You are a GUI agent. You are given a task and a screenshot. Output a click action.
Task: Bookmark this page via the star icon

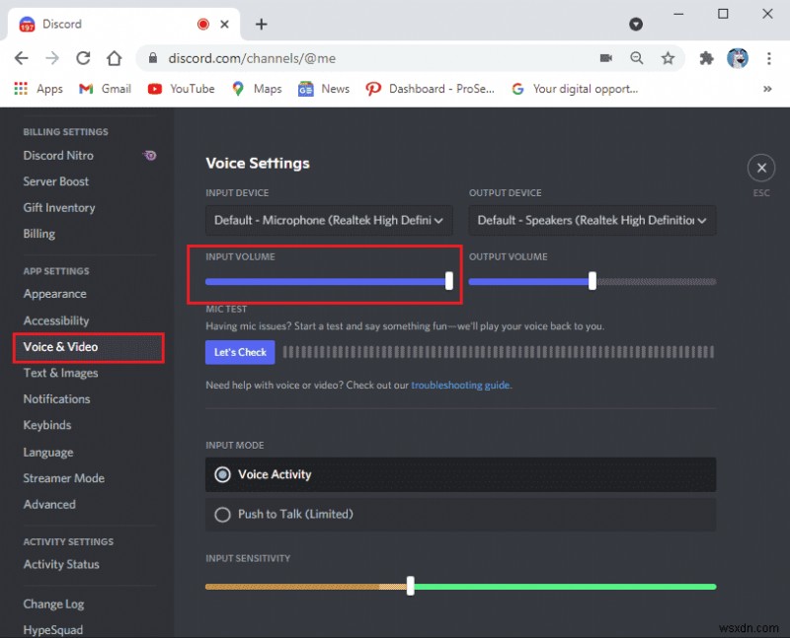669,58
